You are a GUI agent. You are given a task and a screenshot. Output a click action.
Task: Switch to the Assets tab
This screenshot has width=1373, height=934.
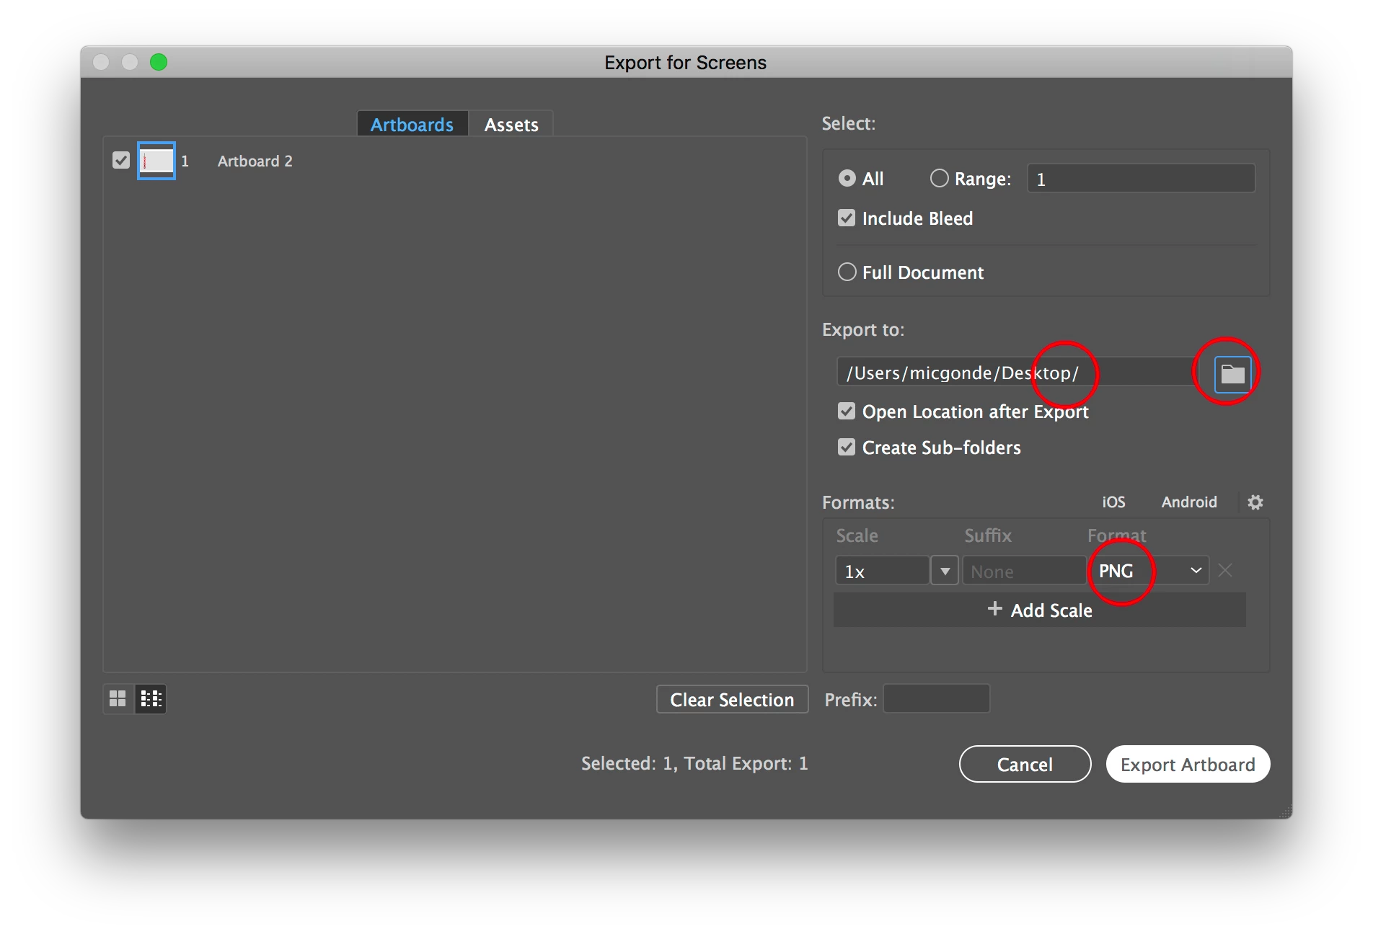[511, 124]
